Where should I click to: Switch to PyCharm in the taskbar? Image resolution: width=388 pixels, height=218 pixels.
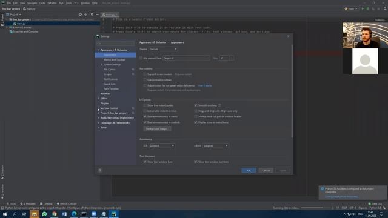tap(113, 214)
